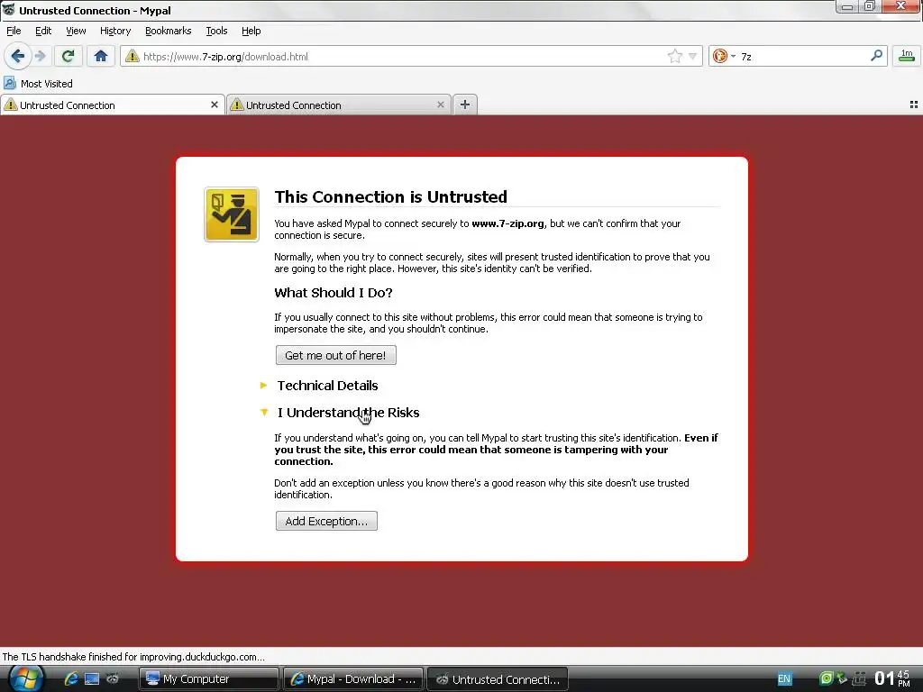Open the Edit menu
This screenshot has width=923, height=692.
click(43, 32)
